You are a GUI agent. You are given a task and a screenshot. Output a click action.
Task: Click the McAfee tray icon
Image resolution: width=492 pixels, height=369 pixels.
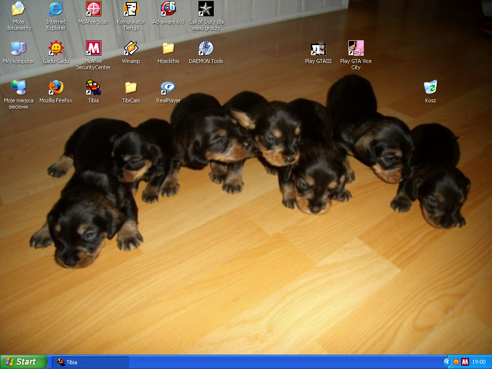(465, 362)
